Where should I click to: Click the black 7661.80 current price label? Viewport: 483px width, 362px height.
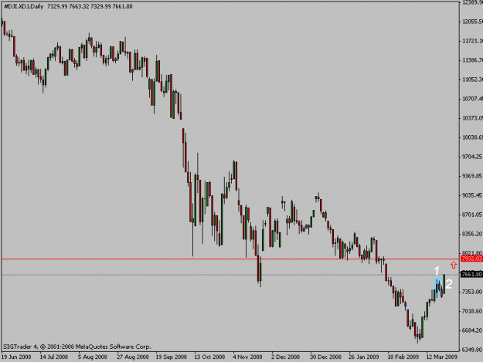[471, 274]
